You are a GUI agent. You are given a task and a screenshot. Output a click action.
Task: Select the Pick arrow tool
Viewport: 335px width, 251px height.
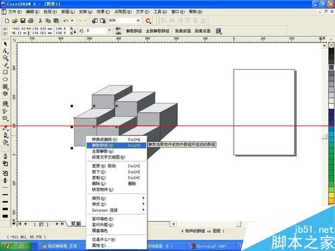pyautogui.click(x=5, y=44)
